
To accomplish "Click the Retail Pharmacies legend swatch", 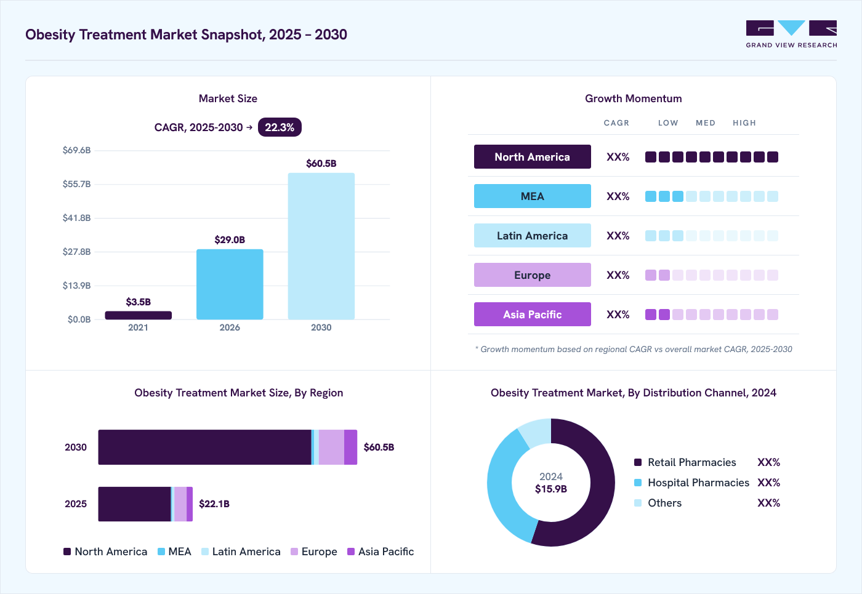I will (638, 462).
